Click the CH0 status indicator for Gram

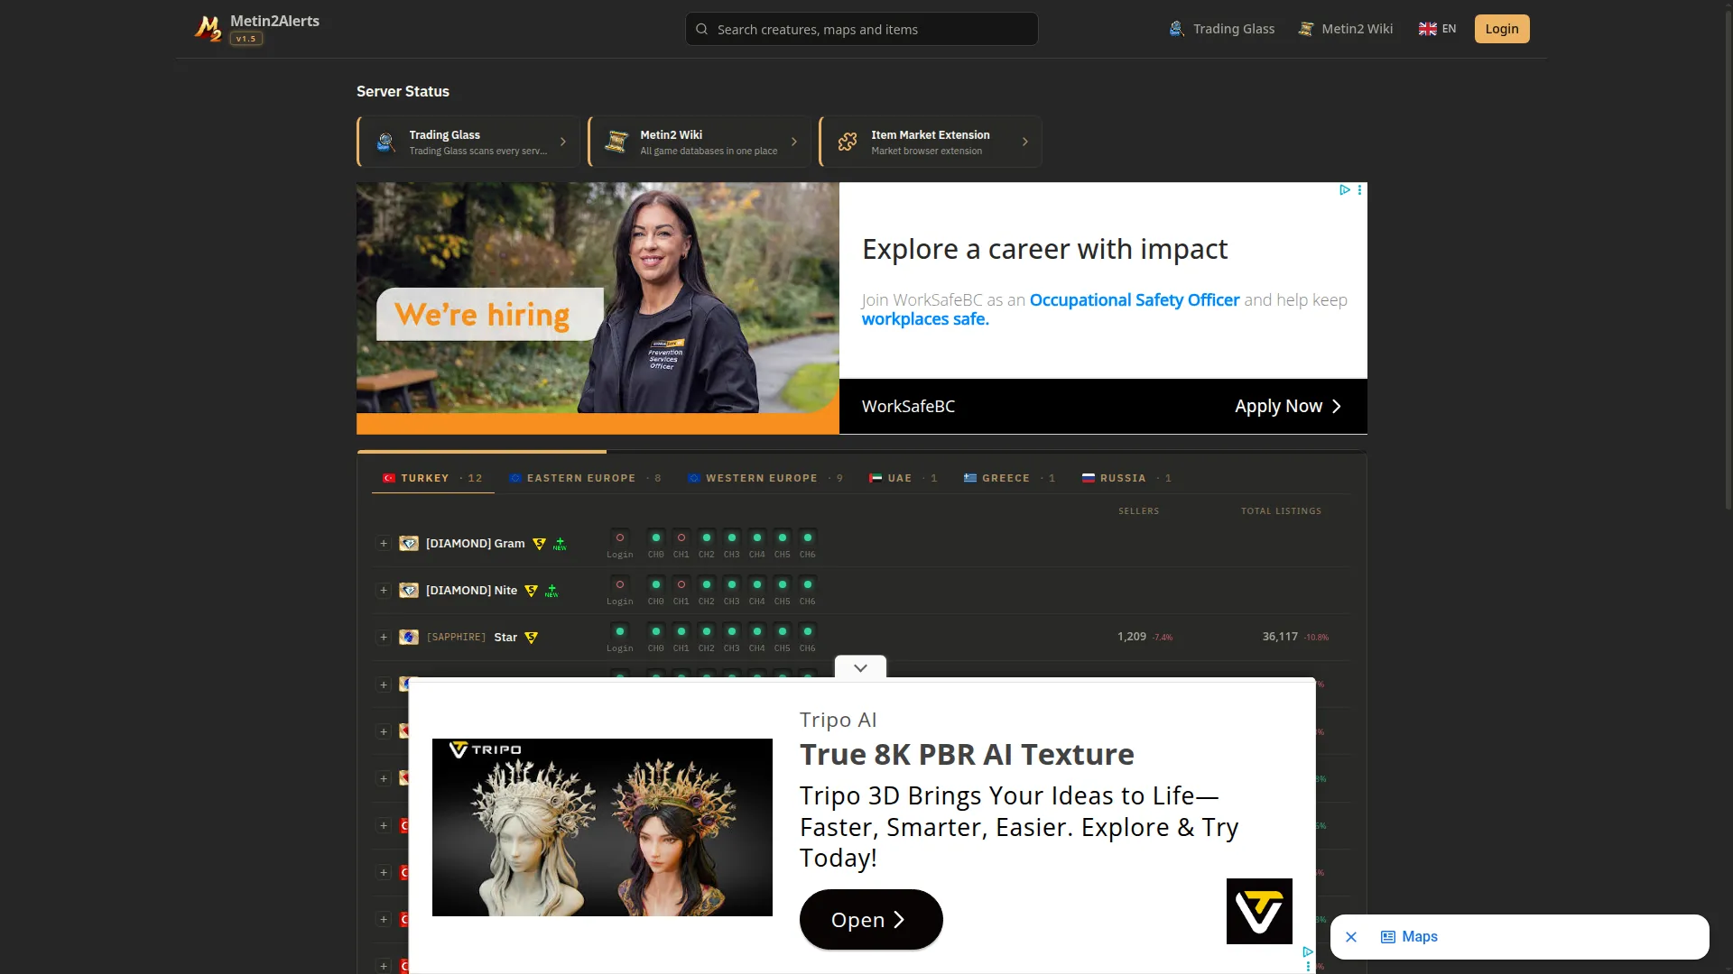click(x=656, y=538)
